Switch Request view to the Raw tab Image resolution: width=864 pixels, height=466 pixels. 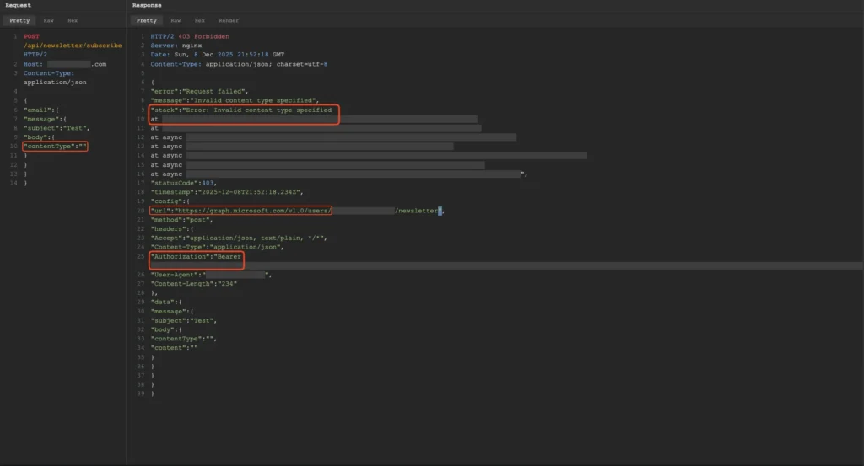click(x=50, y=20)
